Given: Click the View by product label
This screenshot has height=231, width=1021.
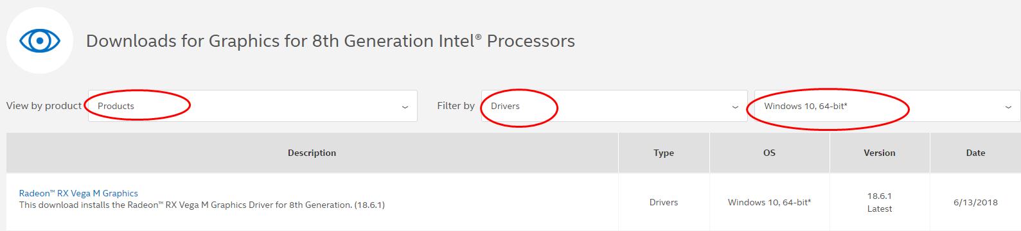Looking at the screenshot, I should coord(44,106).
